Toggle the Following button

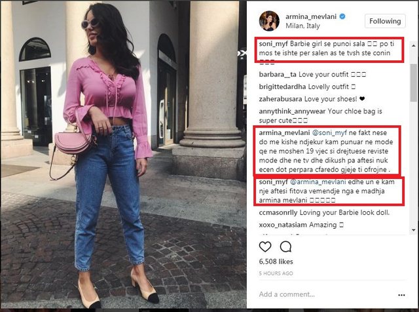click(x=385, y=21)
